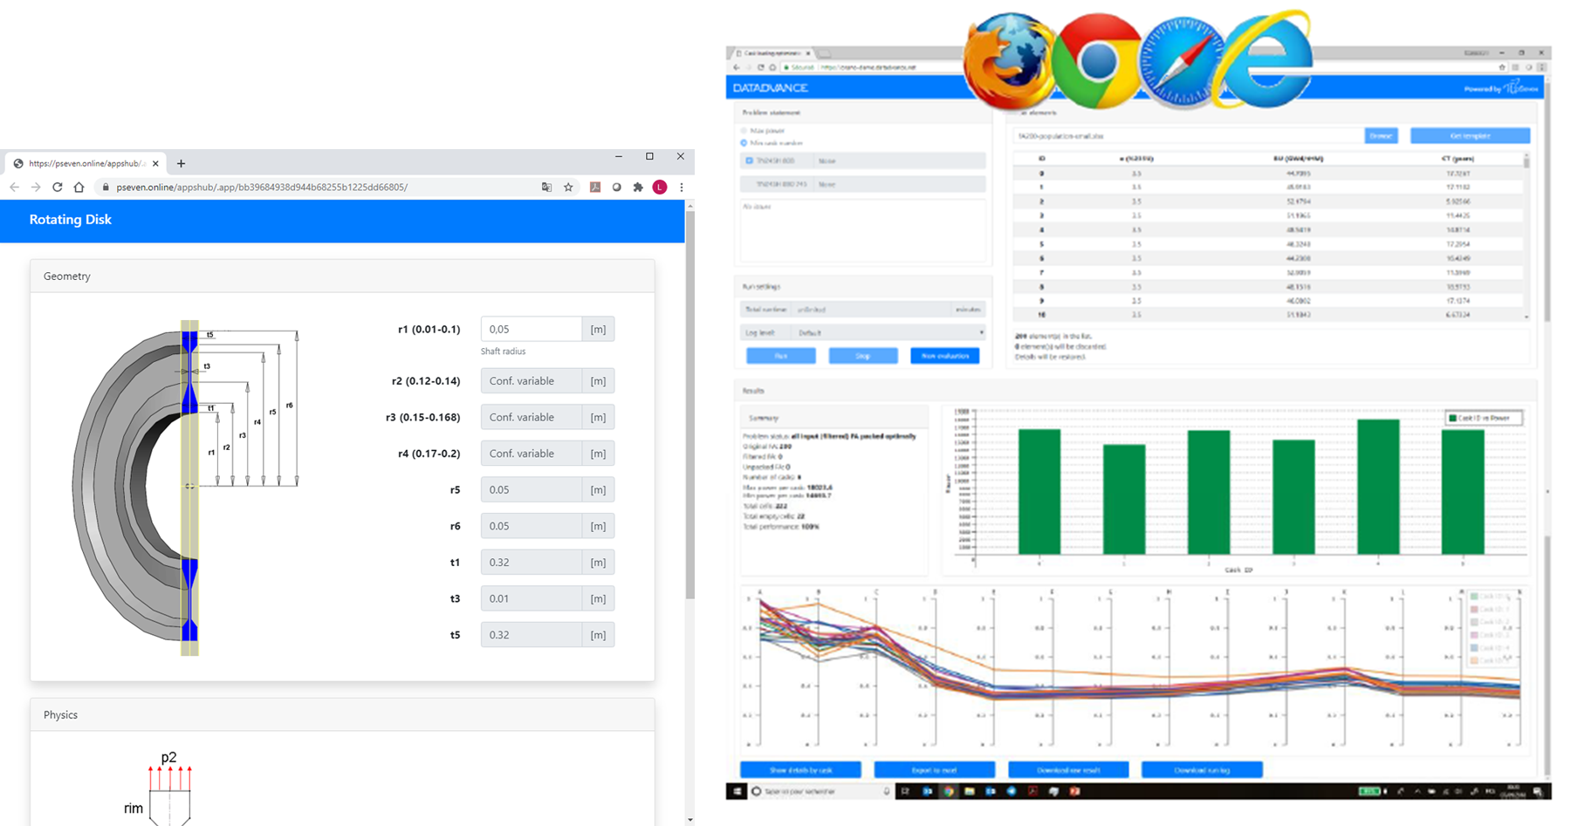Viewport: 1571px width, 826px height.
Task: Click the Get template button
Action: [x=1470, y=136]
